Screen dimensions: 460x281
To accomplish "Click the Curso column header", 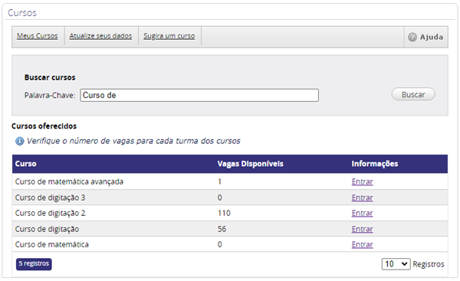I will point(26,164).
